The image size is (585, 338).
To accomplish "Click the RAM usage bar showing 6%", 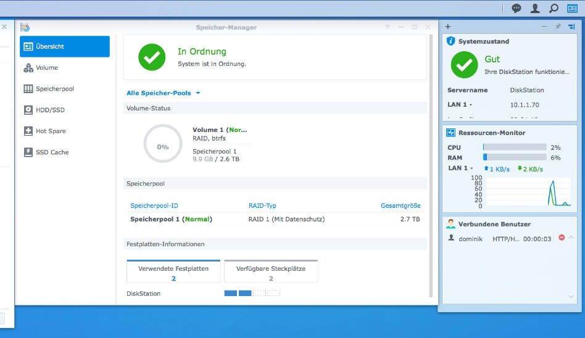I will [x=515, y=157].
